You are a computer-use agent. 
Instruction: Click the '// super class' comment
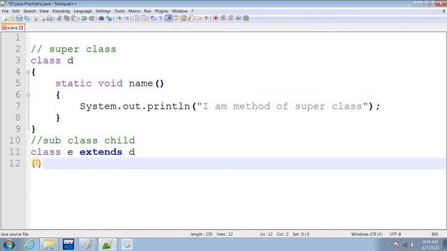tap(73, 50)
